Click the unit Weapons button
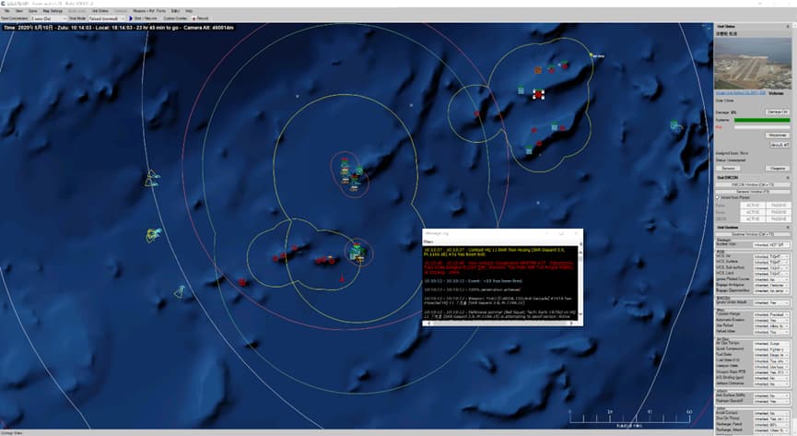Viewport: 797px width, 436px height. click(778, 168)
